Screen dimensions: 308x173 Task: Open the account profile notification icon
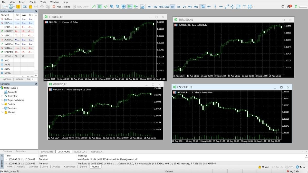[x=290, y=7]
